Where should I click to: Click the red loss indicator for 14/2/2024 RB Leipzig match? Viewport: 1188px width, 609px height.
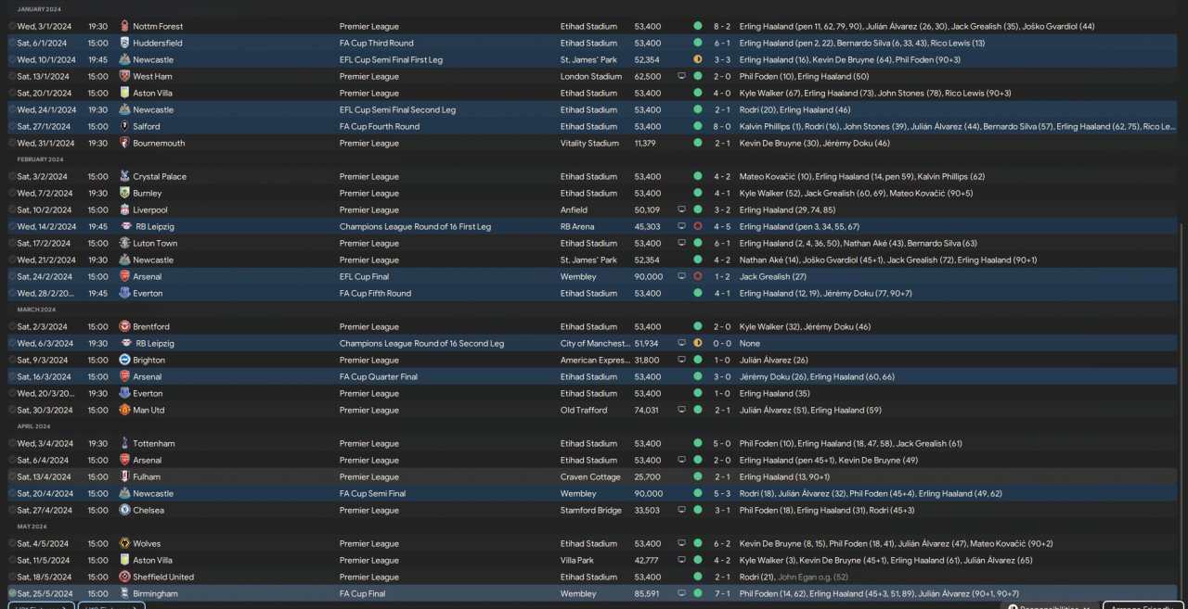point(697,227)
